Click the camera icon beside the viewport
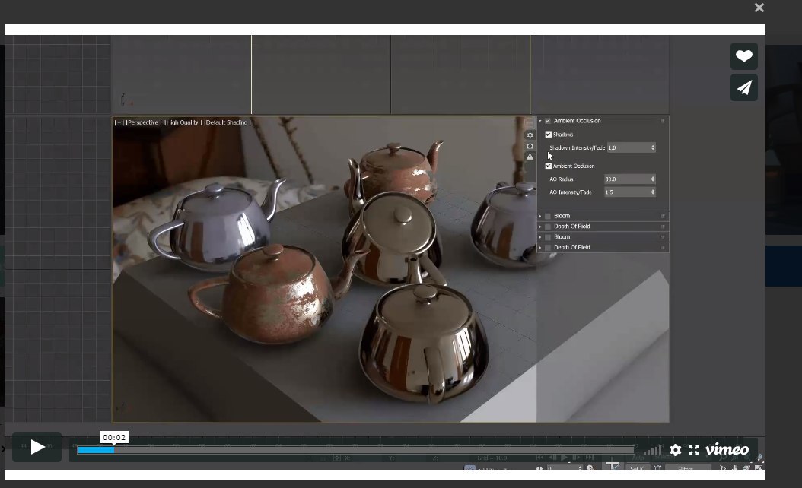The width and height of the screenshot is (802, 488). 530,146
